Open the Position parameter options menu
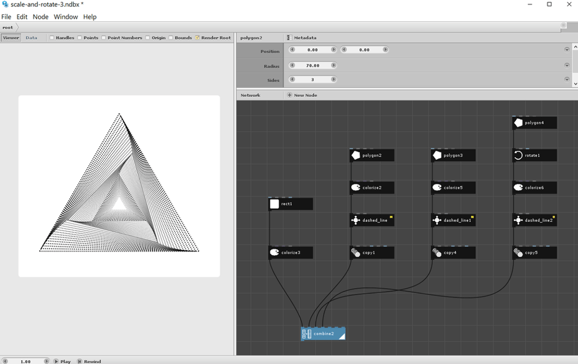This screenshot has height=364, width=578. (x=567, y=50)
